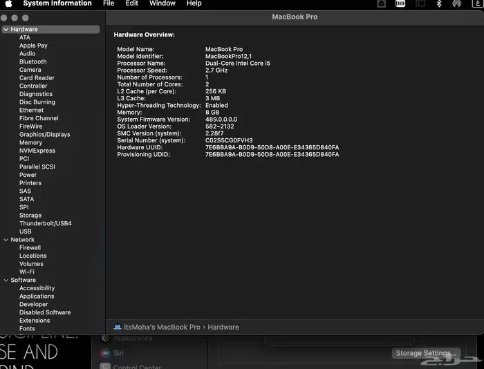Select Graphics/Displays in the sidebar
The image size is (484, 369).
(45, 135)
